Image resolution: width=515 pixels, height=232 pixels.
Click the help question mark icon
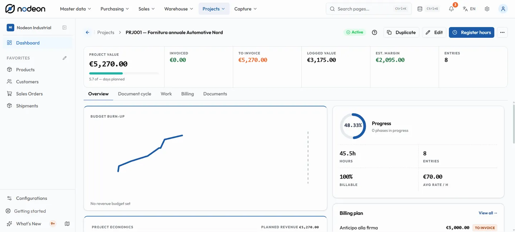point(374,32)
